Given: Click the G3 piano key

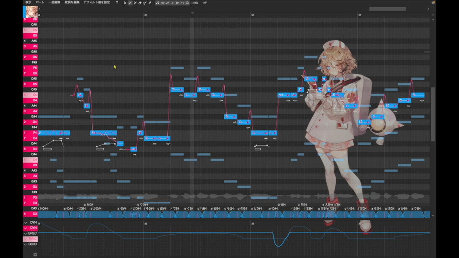Looking at the screenshot, I should point(31,187).
